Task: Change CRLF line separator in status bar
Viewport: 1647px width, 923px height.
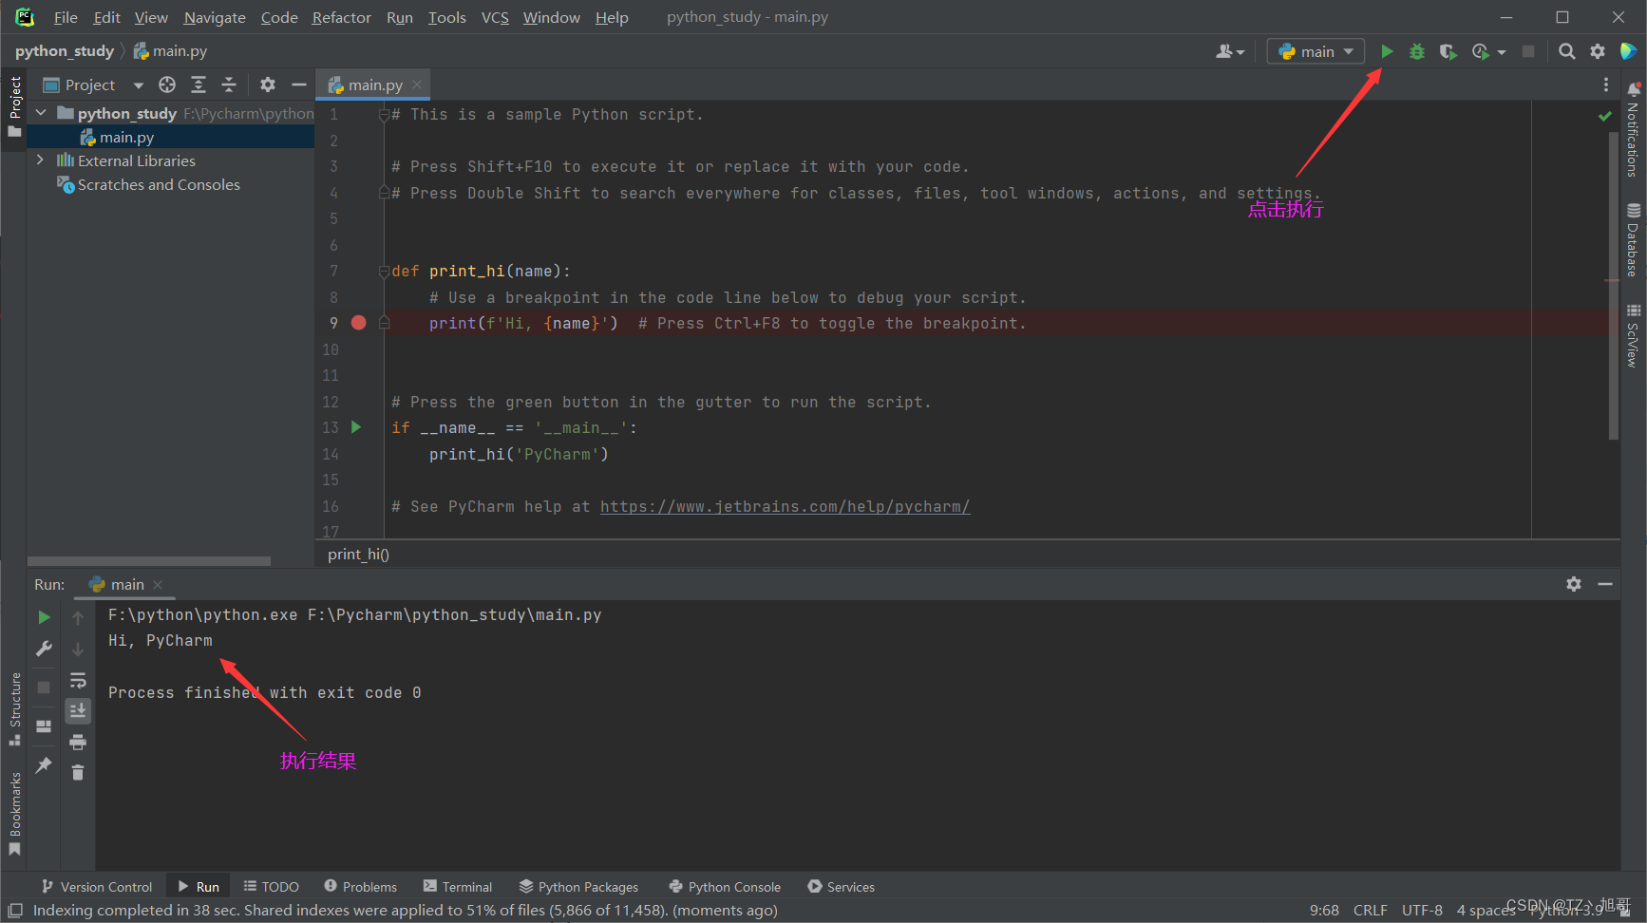Action: point(1370,910)
